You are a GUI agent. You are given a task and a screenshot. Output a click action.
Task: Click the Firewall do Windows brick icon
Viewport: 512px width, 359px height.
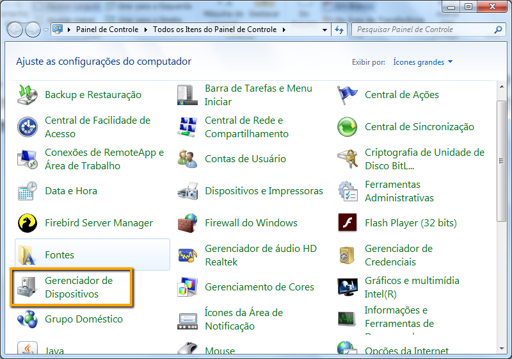[187, 223]
